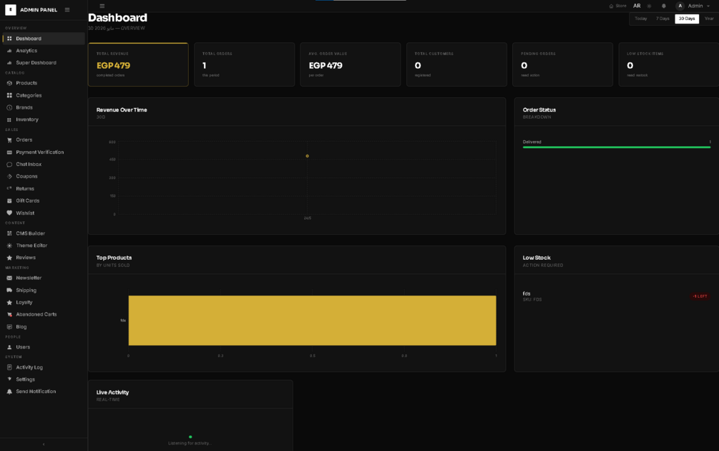
Task: Open Super Dashboard from sidebar
Action: (x=44, y=63)
